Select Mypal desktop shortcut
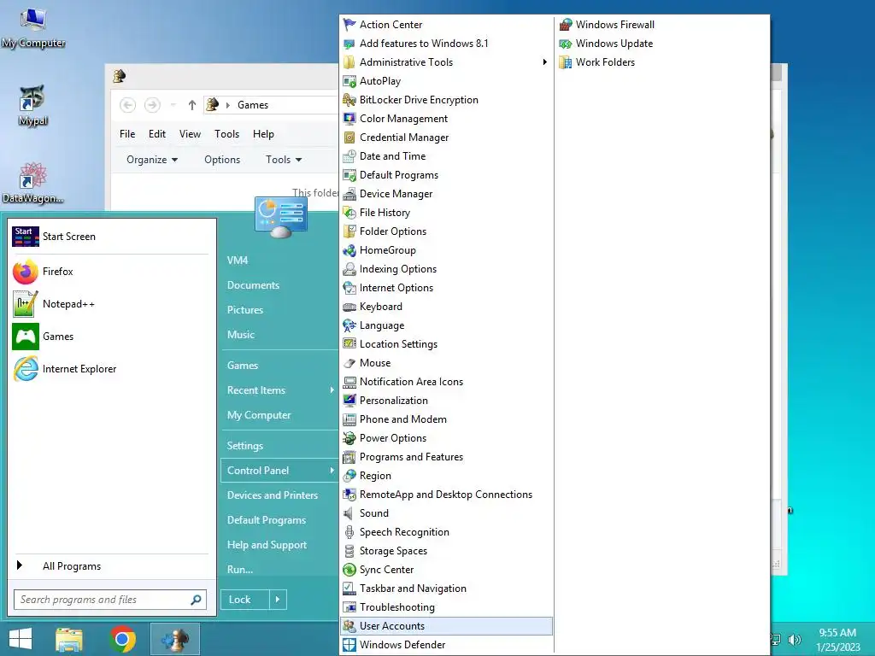 click(33, 105)
